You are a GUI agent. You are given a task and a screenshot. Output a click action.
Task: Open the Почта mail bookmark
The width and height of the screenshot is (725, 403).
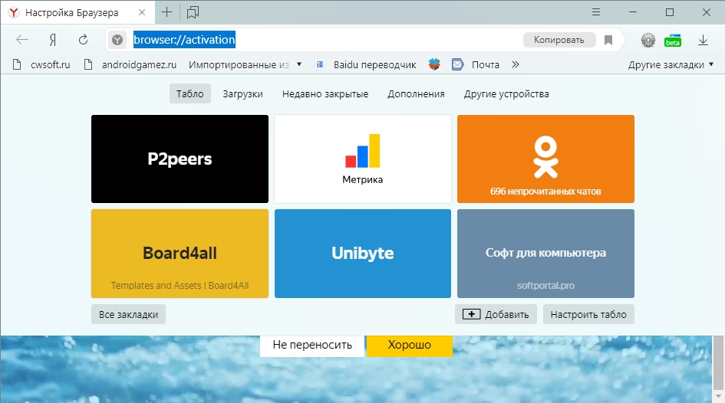pyautogui.click(x=476, y=64)
